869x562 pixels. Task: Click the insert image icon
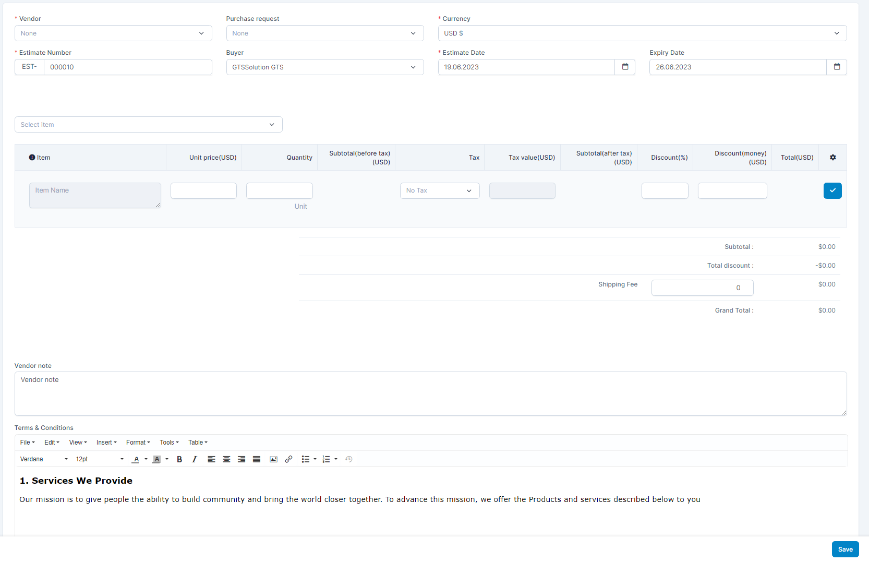point(273,459)
